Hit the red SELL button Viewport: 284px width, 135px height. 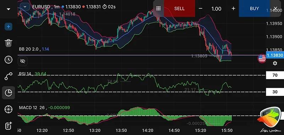click(179, 9)
